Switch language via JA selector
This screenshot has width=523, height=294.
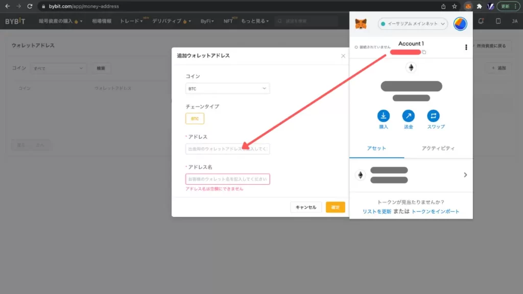pyautogui.click(x=515, y=21)
